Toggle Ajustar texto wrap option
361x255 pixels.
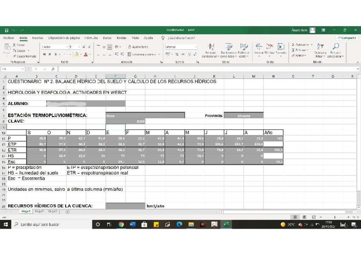(x=138, y=47)
